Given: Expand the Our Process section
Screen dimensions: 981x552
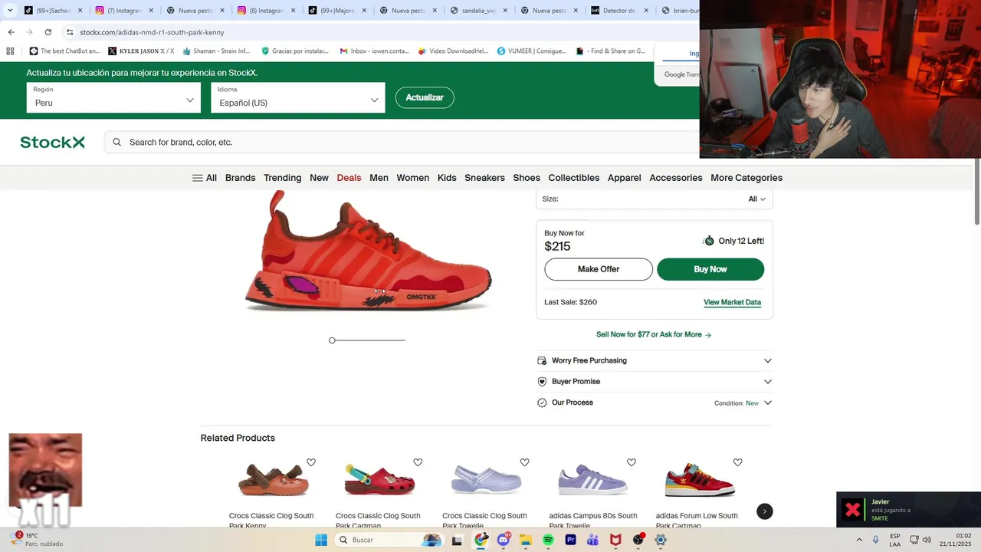Looking at the screenshot, I should point(655,402).
